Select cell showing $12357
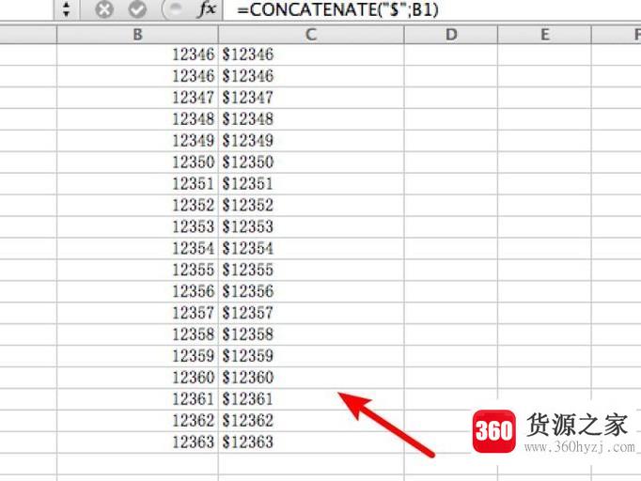641x481 pixels. click(311, 313)
